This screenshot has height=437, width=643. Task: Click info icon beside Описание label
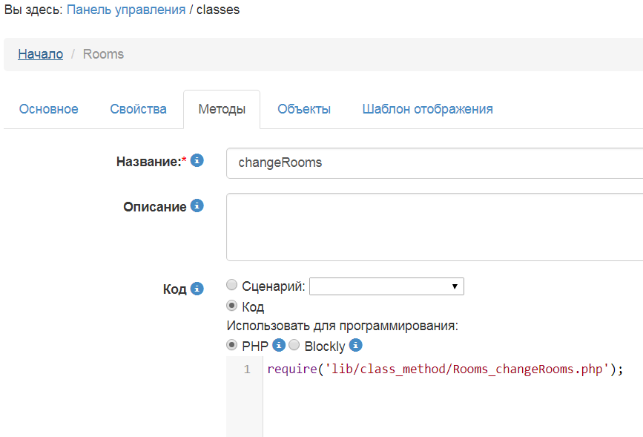pyautogui.click(x=197, y=206)
